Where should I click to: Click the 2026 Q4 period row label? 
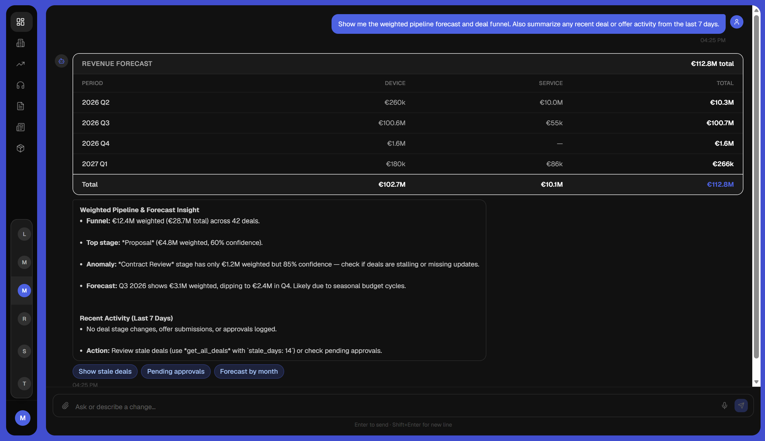coord(96,143)
